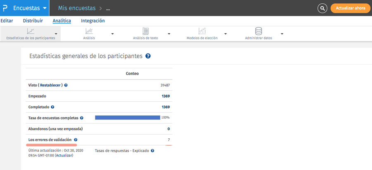Open help icon beside Los errores de validación
The image size is (372, 170).
[x=76, y=140]
